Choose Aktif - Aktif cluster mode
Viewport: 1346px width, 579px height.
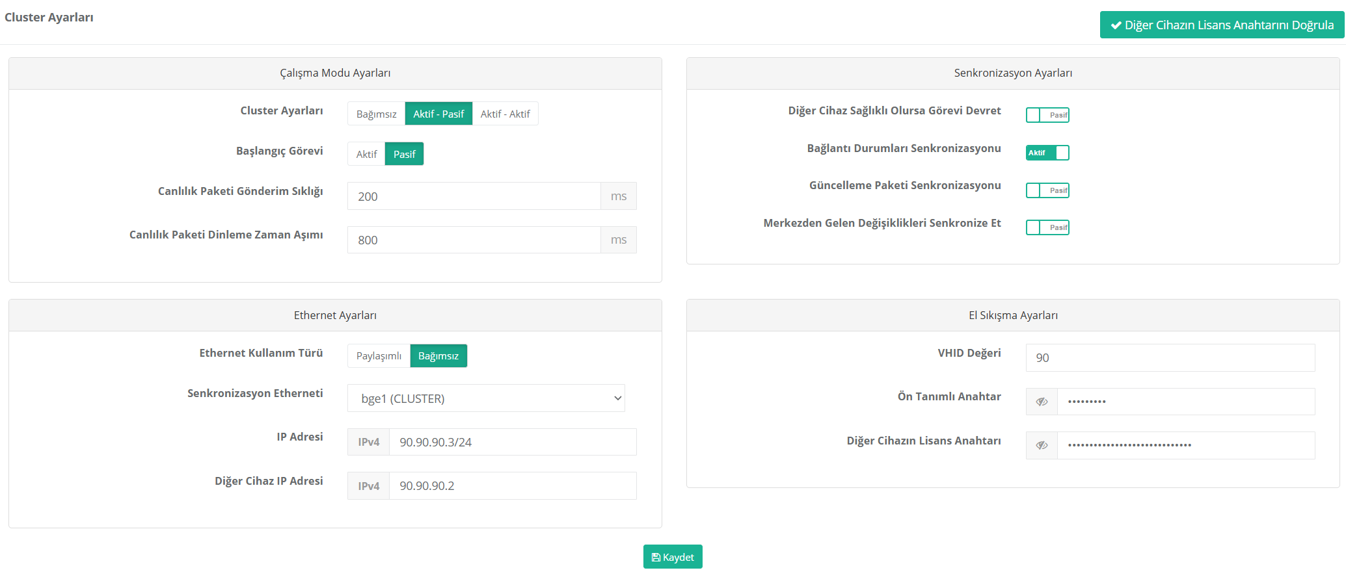click(x=505, y=114)
